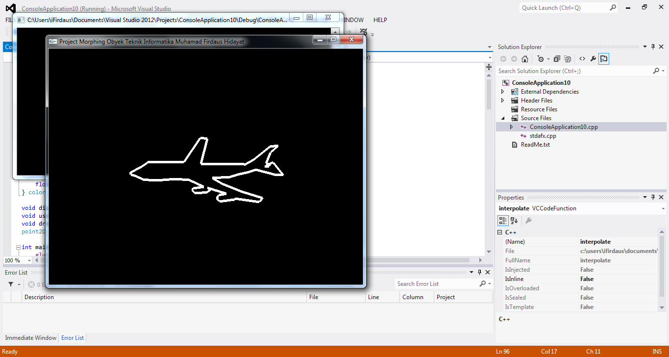Toggle Show All Files in Solution Explorer
Image resolution: width=669 pixels, height=357 pixels.
pyautogui.click(x=568, y=59)
